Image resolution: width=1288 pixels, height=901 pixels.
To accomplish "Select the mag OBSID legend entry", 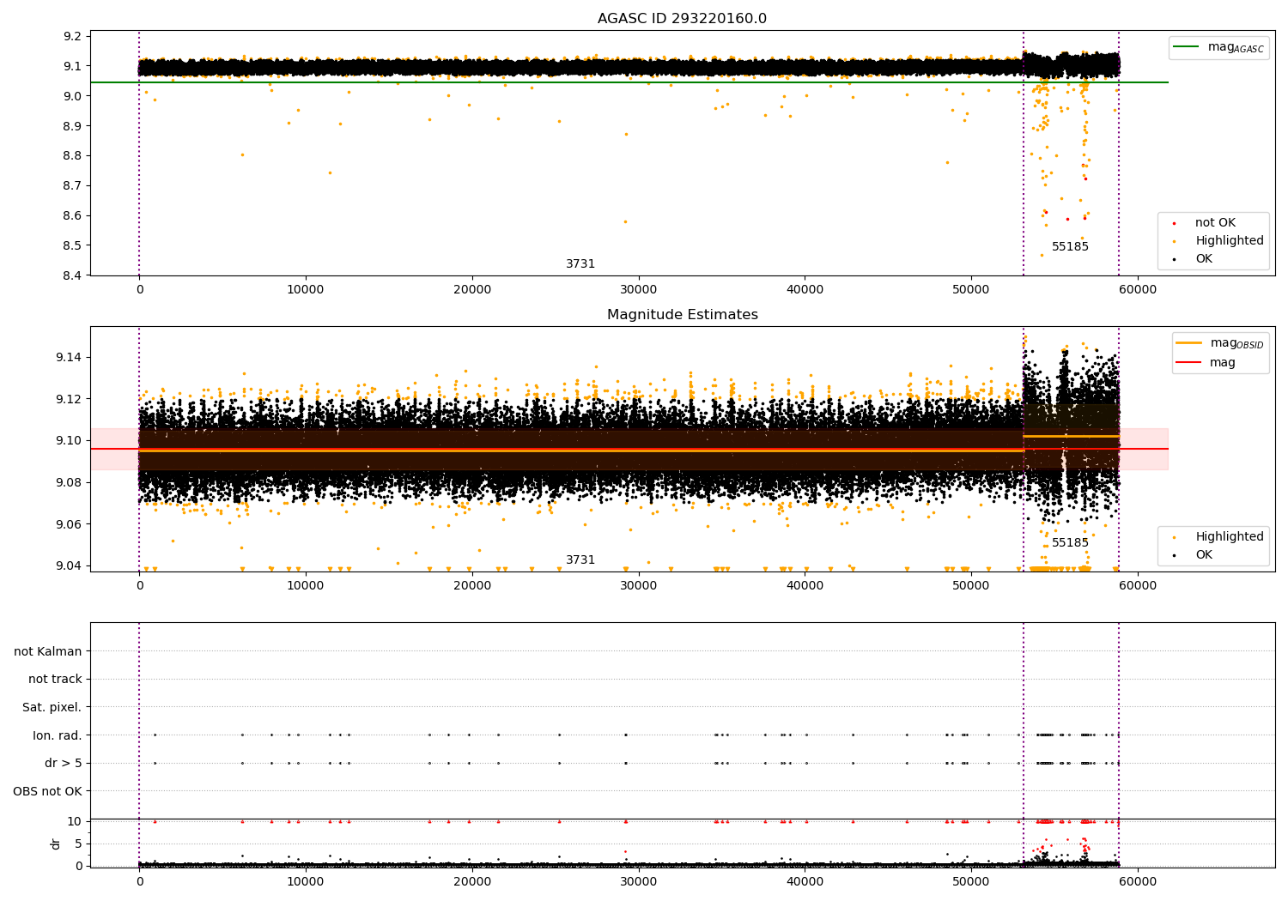I will (x=1220, y=343).
